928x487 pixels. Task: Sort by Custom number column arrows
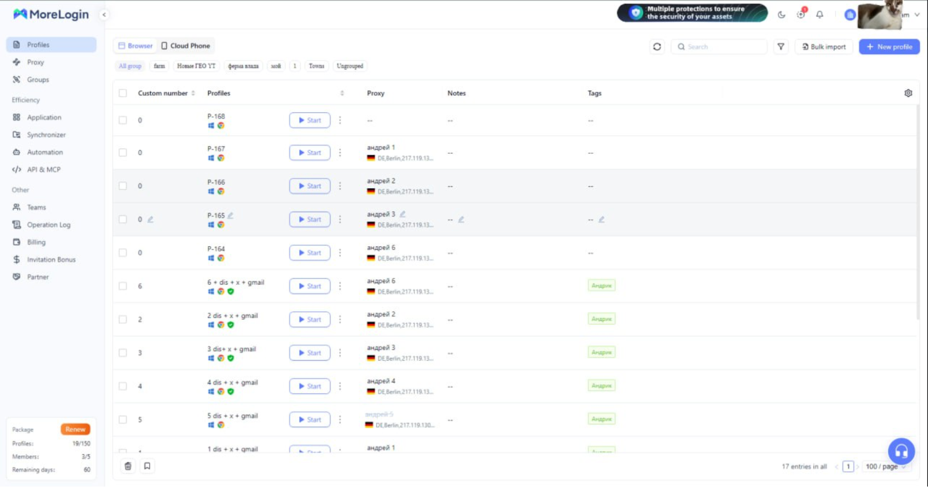click(x=193, y=93)
